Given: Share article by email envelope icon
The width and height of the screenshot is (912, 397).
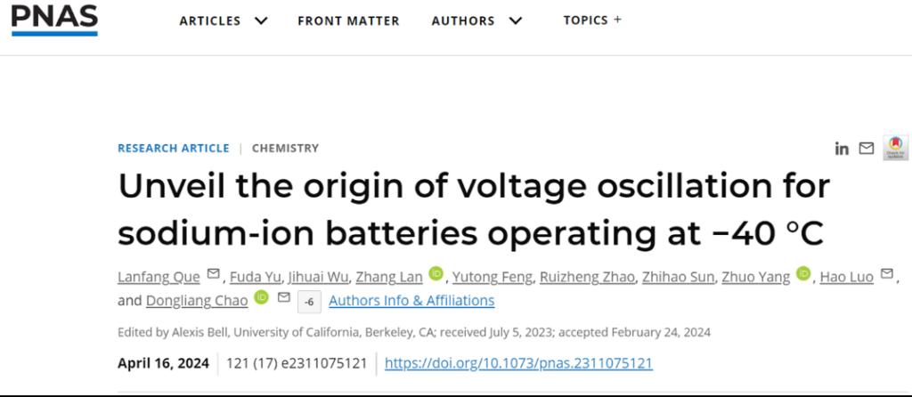Looking at the screenshot, I should [867, 149].
